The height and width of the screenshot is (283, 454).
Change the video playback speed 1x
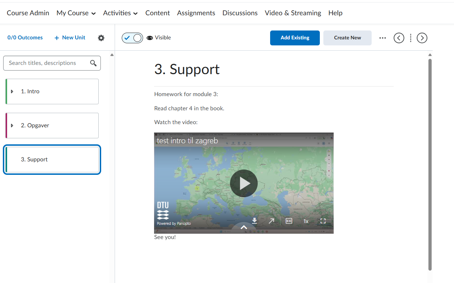(306, 221)
